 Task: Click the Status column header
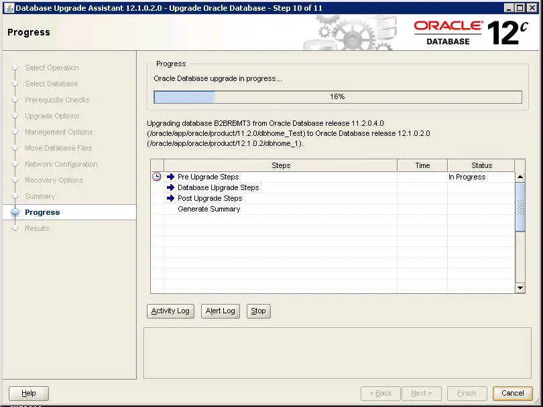pyautogui.click(x=481, y=165)
